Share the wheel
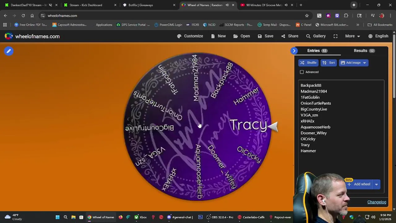The image size is (396, 223). (290, 36)
